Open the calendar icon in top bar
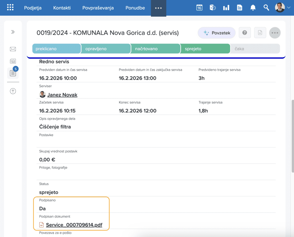 199,8
